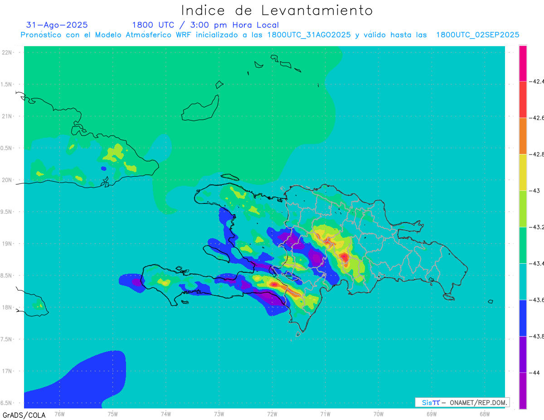Click the '70W' longitude label

click(x=379, y=414)
